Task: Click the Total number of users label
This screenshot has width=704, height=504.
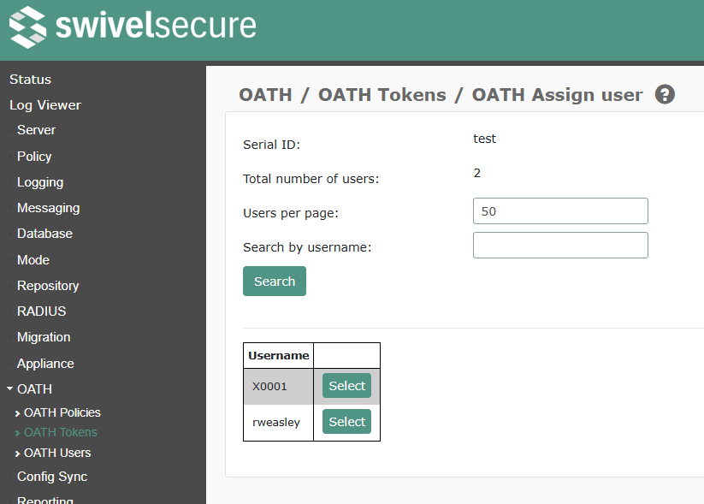Action: click(311, 179)
